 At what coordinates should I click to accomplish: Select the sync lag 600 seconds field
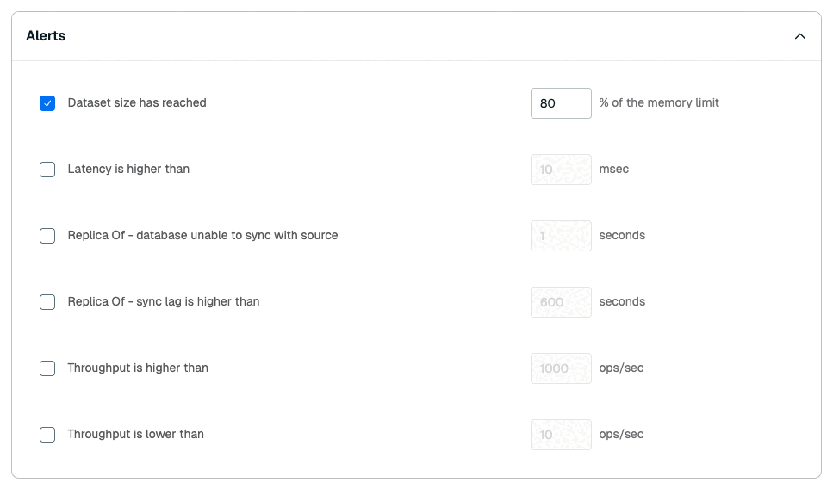coord(561,302)
